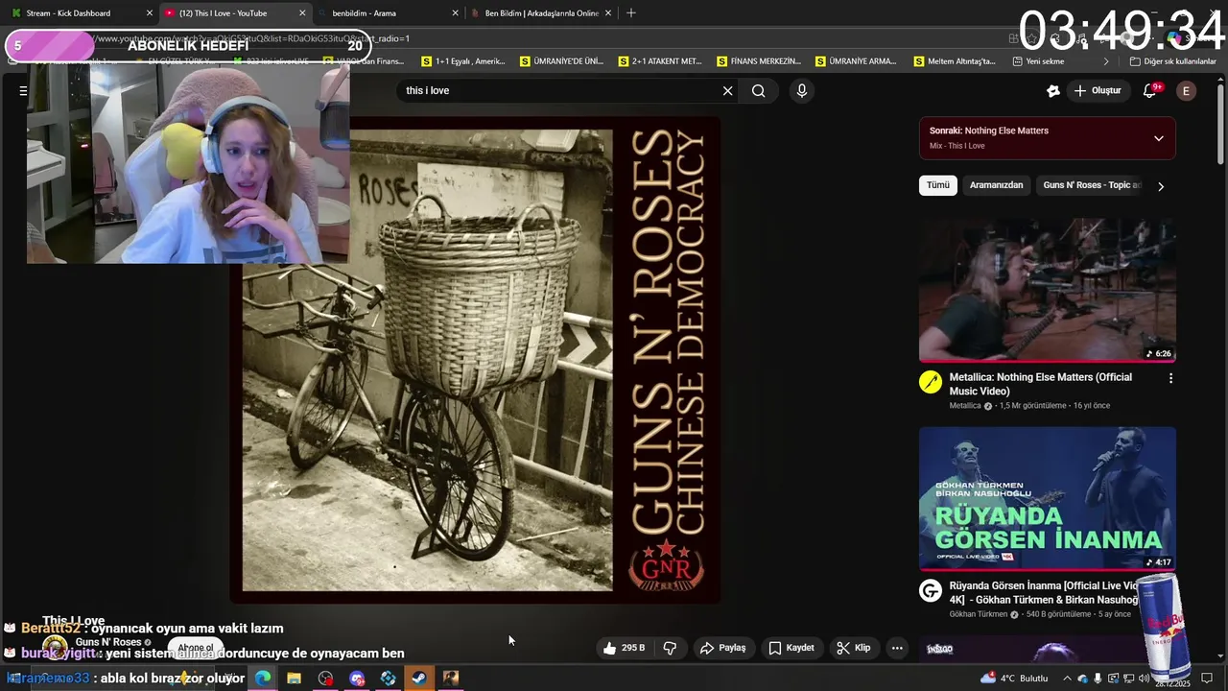Open more actions ellipsis under the video

click(897, 648)
